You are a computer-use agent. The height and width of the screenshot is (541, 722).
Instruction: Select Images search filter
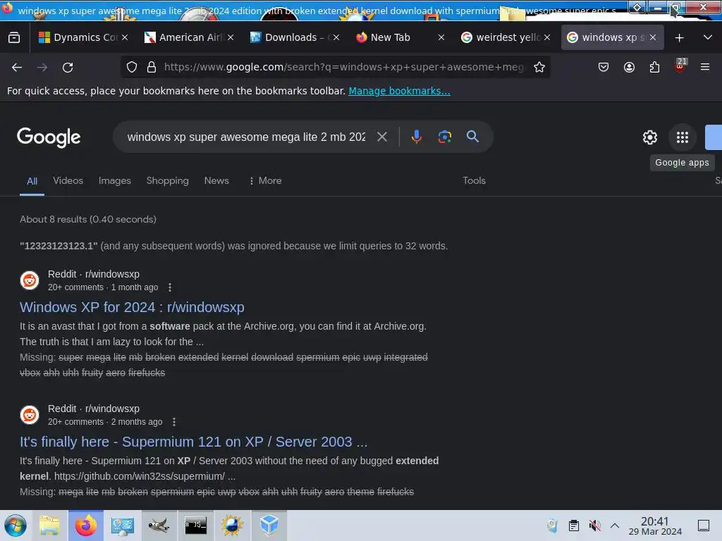[x=115, y=181]
